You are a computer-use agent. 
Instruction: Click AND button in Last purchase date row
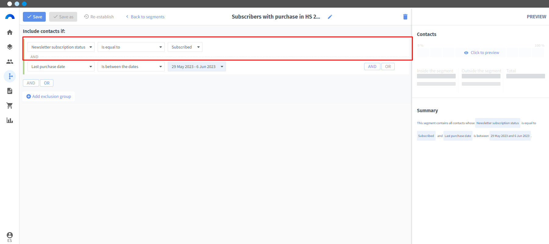point(372,66)
